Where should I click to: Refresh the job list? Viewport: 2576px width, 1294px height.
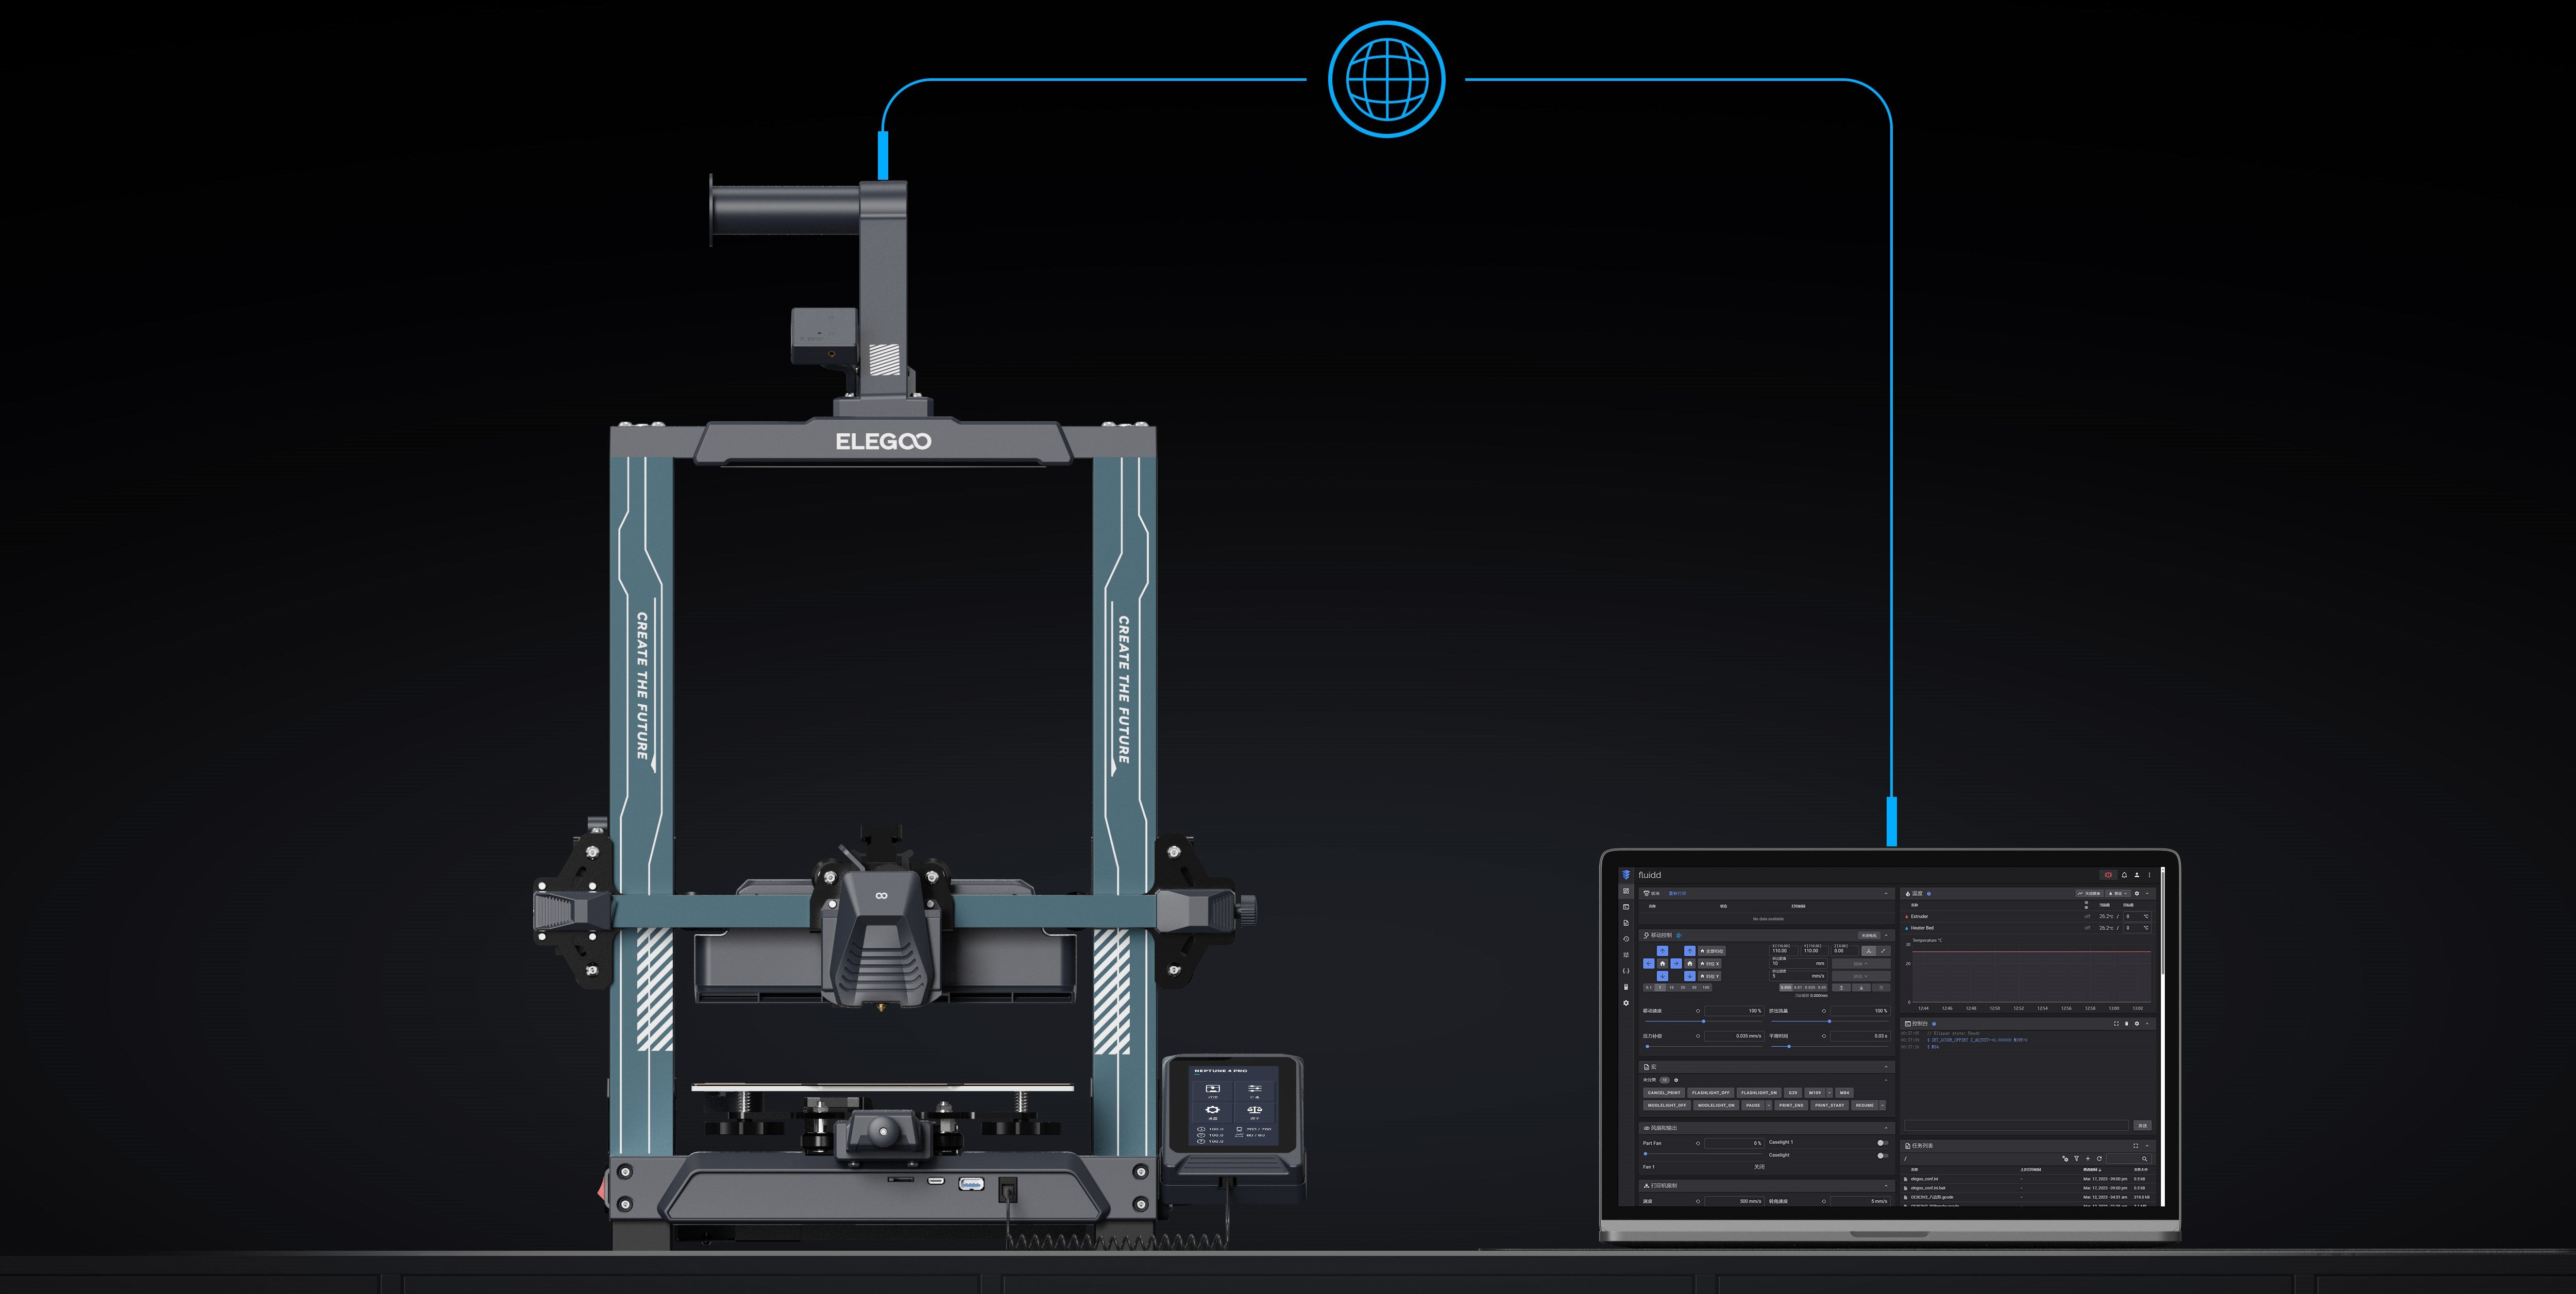[x=2100, y=1159]
